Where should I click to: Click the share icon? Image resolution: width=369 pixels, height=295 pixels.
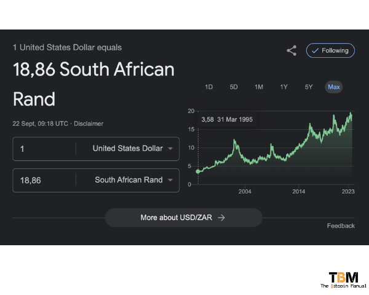(x=292, y=50)
